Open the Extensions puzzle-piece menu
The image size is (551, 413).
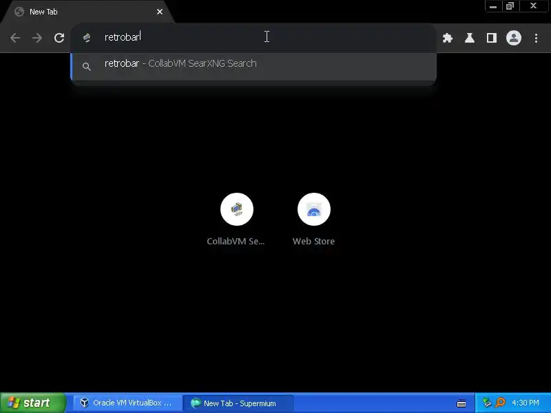[x=447, y=38]
